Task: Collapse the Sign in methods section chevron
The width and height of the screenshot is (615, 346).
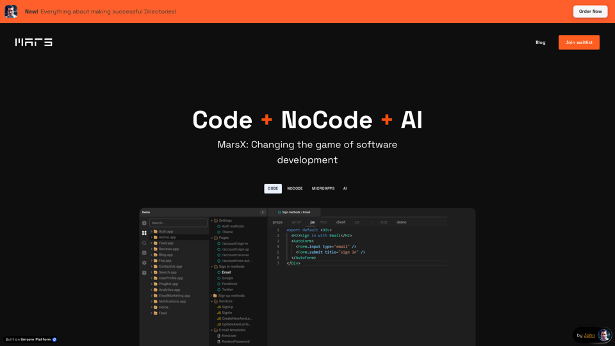Action: point(212,267)
